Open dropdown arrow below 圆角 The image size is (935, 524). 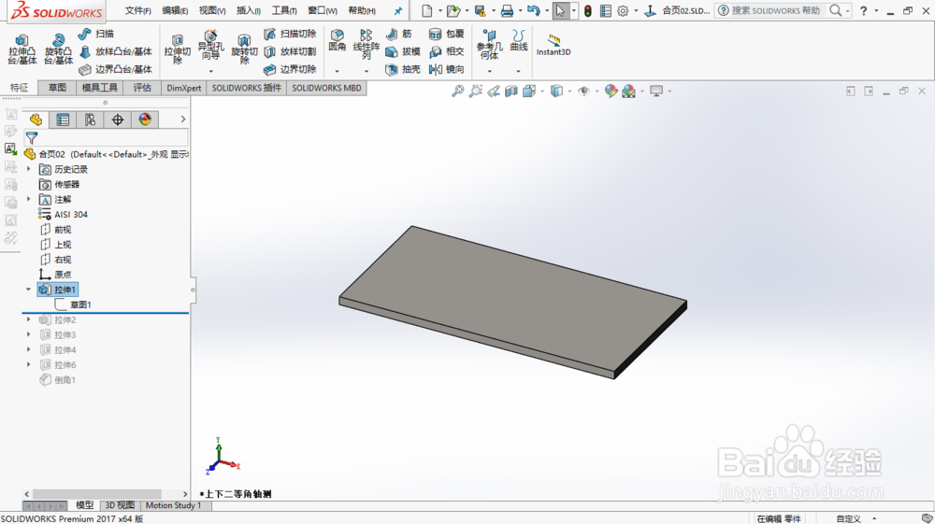click(337, 71)
